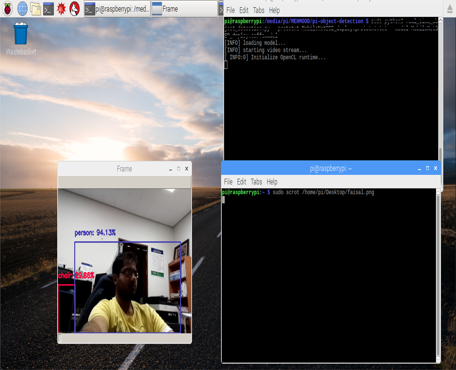456x370 pixels.
Task: Open the Raspberry Pi main menu
Action: point(7,9)
